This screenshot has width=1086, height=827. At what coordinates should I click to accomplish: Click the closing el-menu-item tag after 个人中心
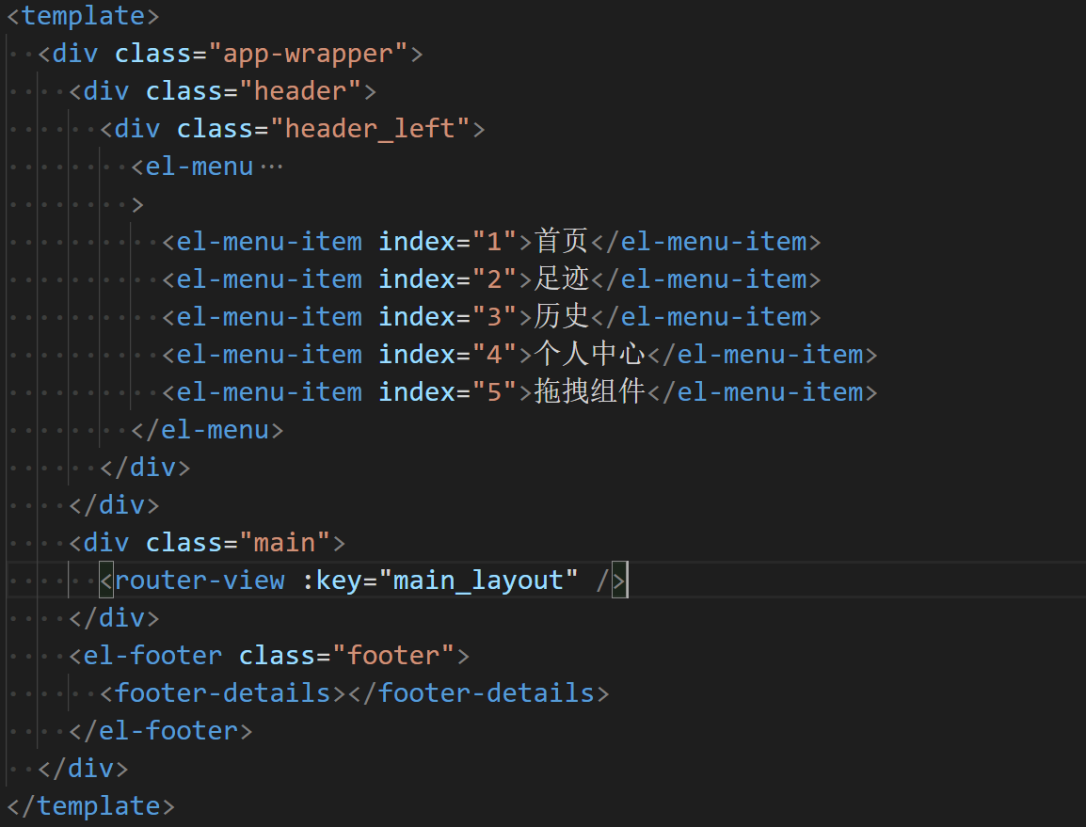[762, 355]
